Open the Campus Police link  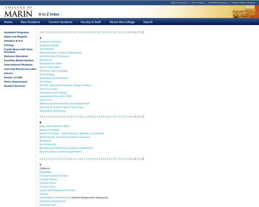point(47,183)
